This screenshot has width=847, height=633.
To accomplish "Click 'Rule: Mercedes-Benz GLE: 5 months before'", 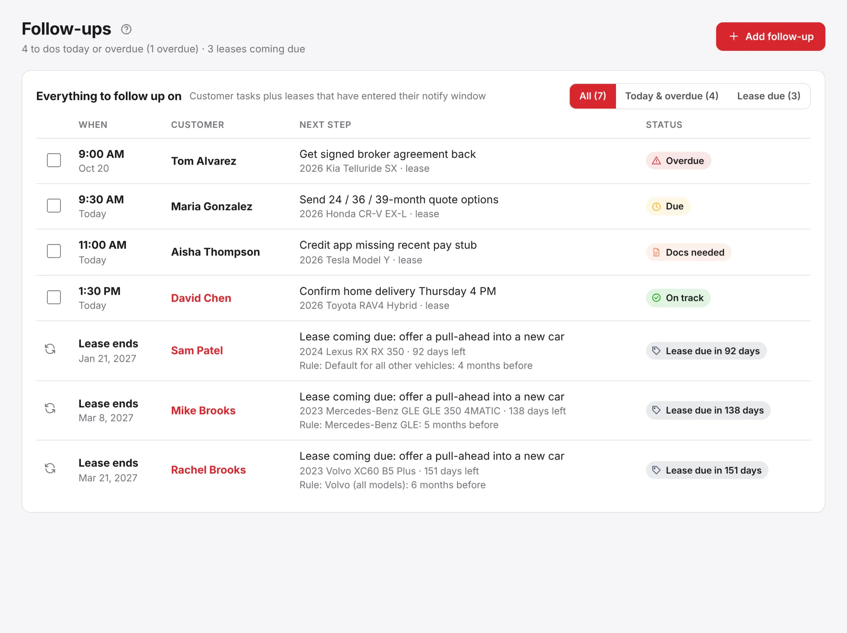I will [x=399, y=425].
